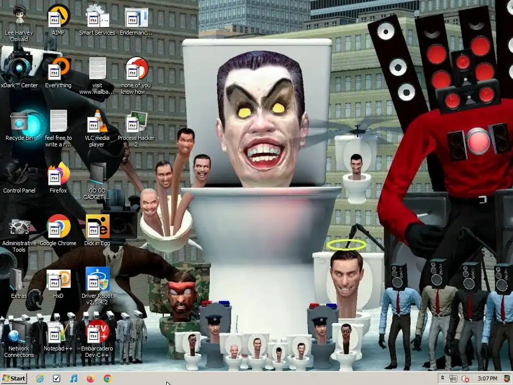Open the muted volume tray icon
The image size is (513, 385).
465,379
